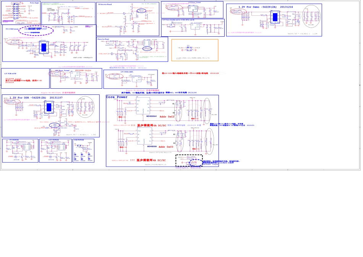Click the 1.2V FOR 6A918 label

(x=10, y=73)
